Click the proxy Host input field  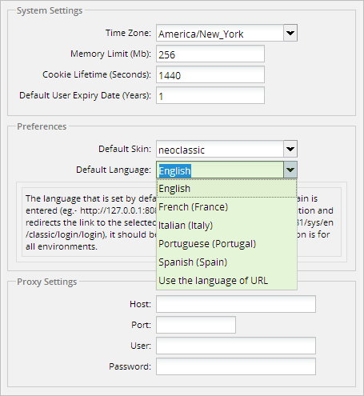click(236, 304)
